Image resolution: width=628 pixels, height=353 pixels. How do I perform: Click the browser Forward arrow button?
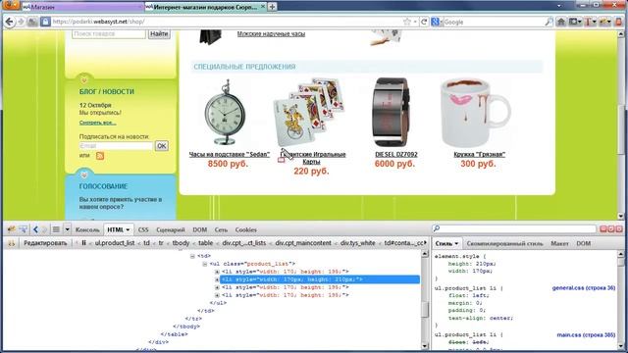pyautogui.click(x=21, y=22)
